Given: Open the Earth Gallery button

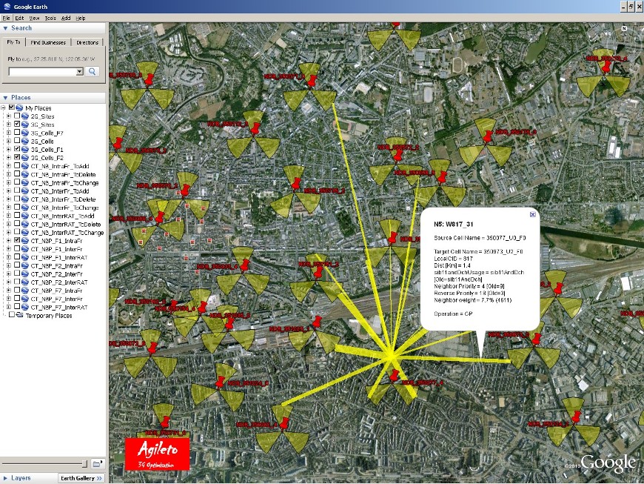Looking at the screenshot, I should click(81, 478).
